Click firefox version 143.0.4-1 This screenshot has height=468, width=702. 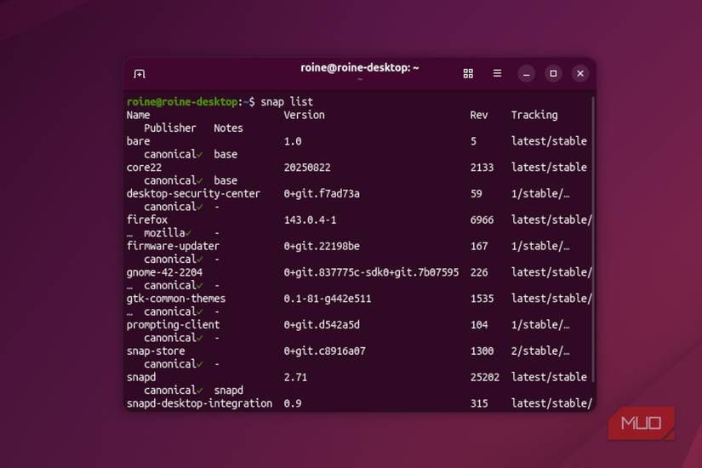coord(310,220)
